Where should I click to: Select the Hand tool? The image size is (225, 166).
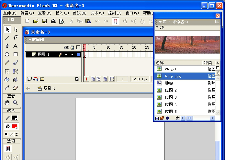7,103
